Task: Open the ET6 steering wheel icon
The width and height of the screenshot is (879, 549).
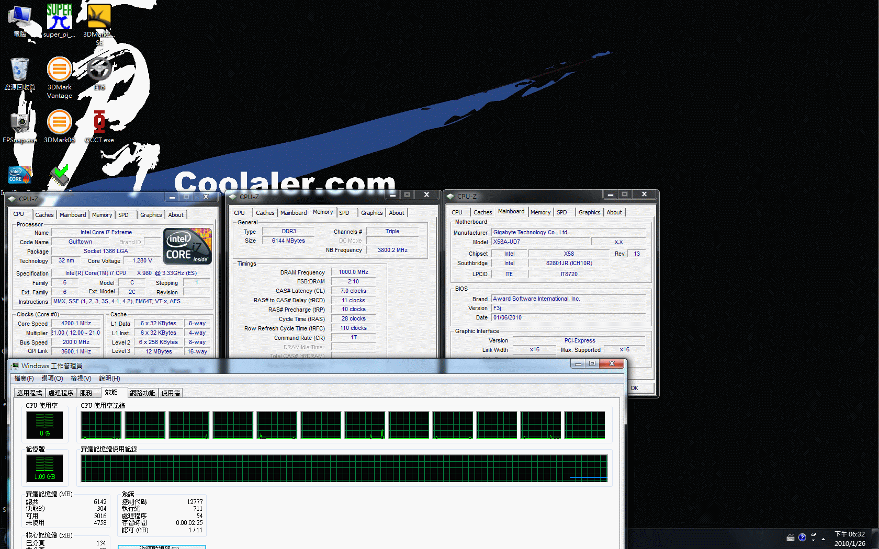Action: pyautogui.click(x=99, y=74)
